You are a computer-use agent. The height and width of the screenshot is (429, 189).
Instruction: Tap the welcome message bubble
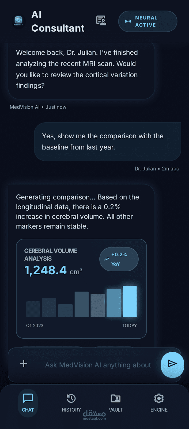pyautogui.click(x=81, y=70)
